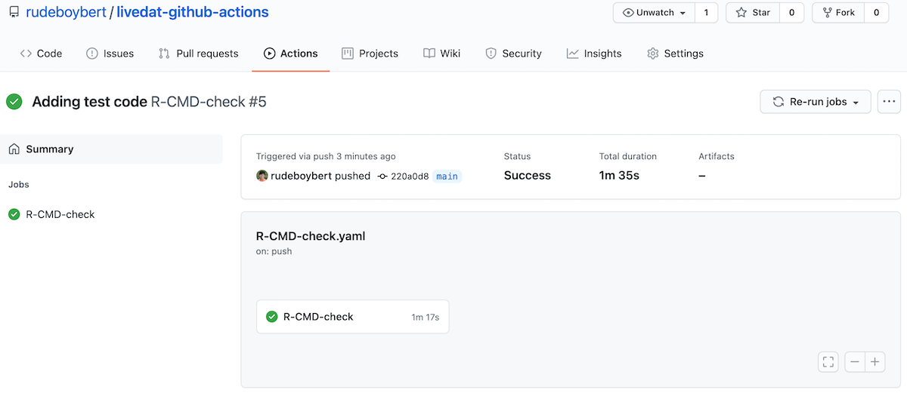Switch to the Code tab
The image size is (907, 393).
tap(41, 54)
